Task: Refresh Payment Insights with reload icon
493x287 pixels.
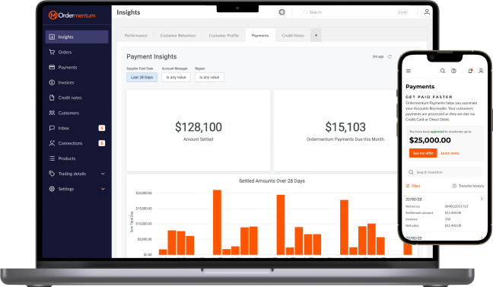Action: 390,56
